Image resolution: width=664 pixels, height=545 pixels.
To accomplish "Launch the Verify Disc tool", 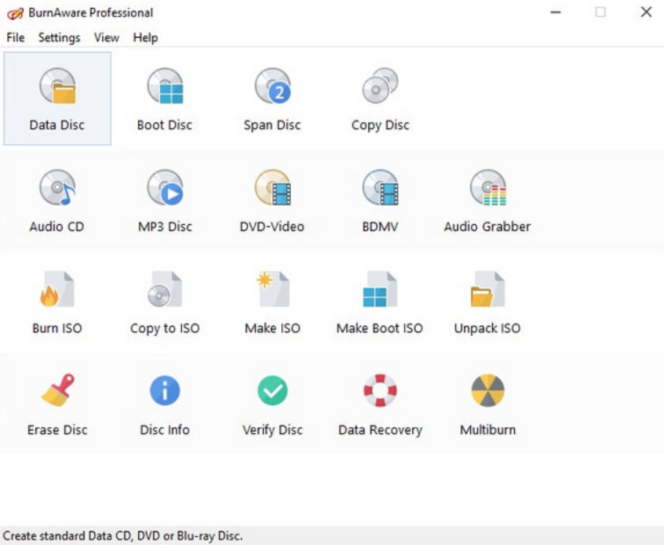I will [272, 404].
